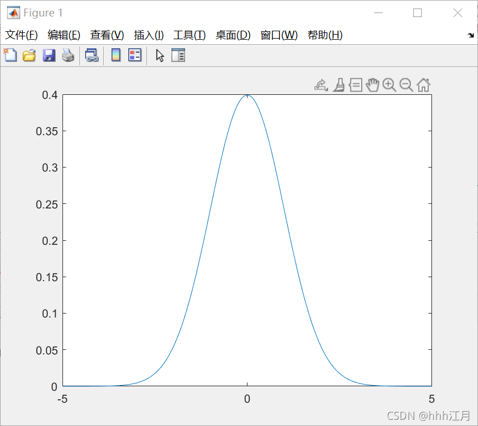The width and height of the screenshot is (478, 426).
Task: Click the axes Export icon
Action: pyautogui.click(x=321, y=85)
